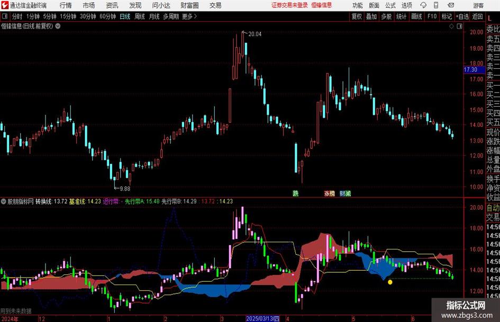Click the green 跌 event marker
This screenshot has width=500, height=322.
[x=296, y=193]
